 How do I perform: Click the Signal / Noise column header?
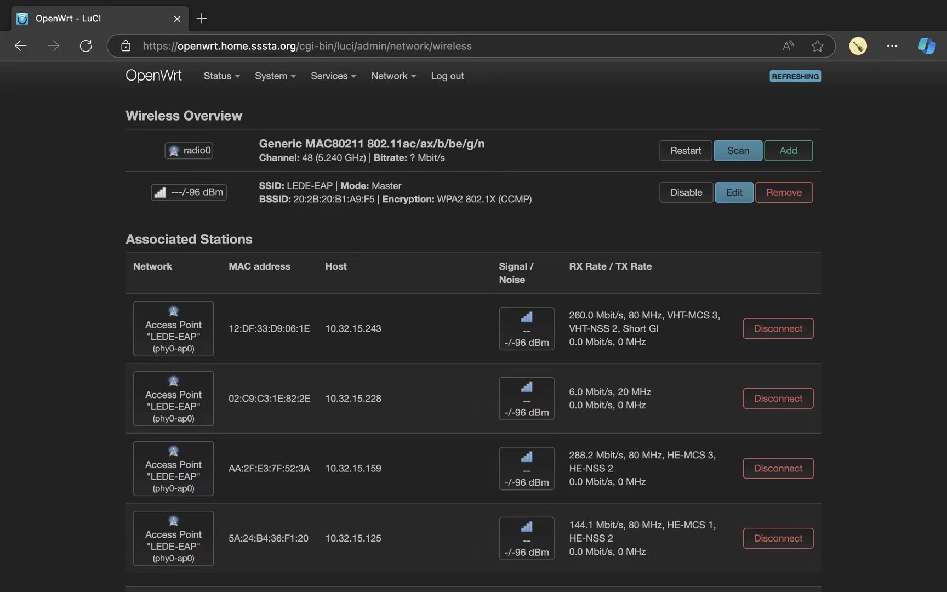[x=516, y=273]
